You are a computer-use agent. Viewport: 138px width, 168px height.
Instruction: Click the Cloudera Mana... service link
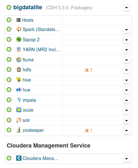41,158
